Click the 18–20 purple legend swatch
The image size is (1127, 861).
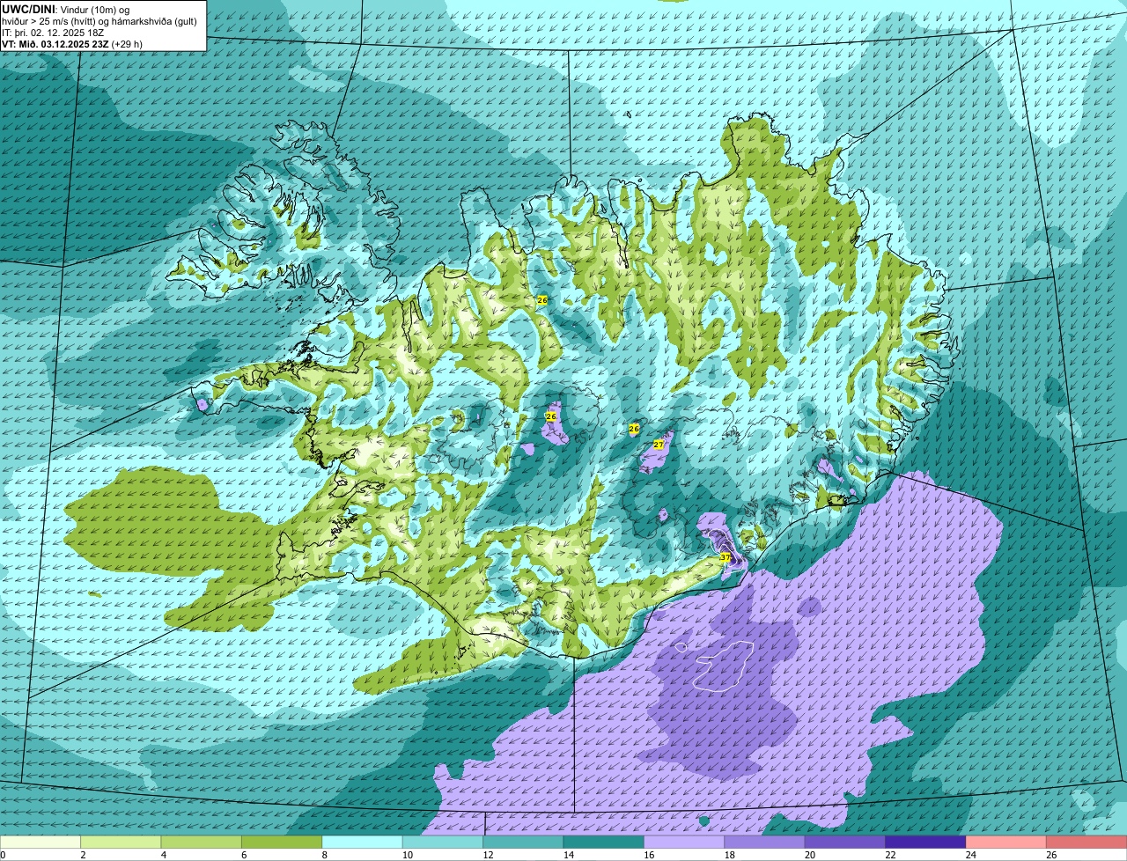[765, 843]
